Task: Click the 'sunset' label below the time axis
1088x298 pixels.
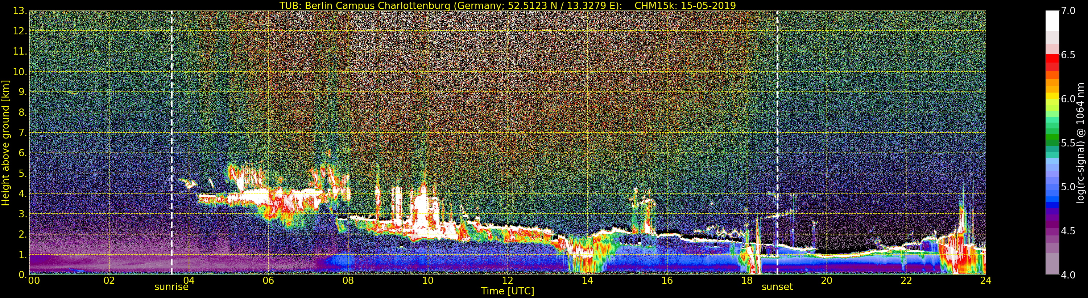Action: click(x=777, y=287)
